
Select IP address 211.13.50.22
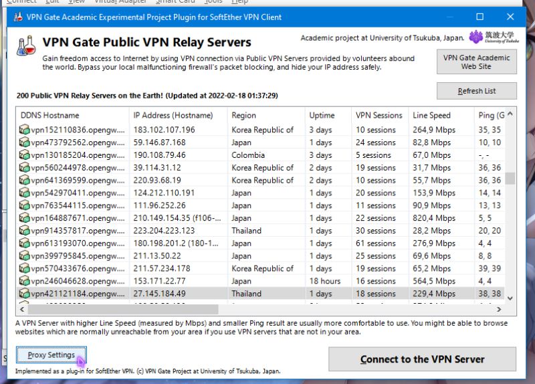[x=157, y=256]
